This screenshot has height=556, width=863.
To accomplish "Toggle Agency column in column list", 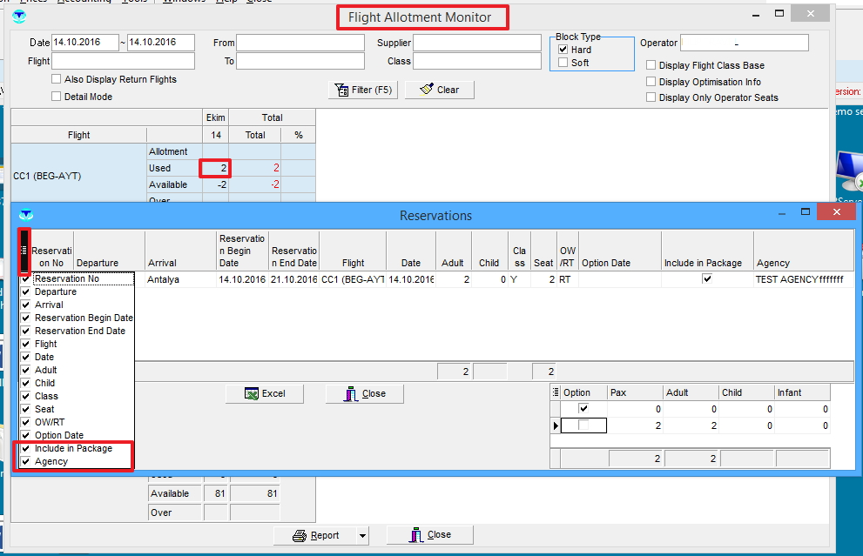I will coord(25,461).
